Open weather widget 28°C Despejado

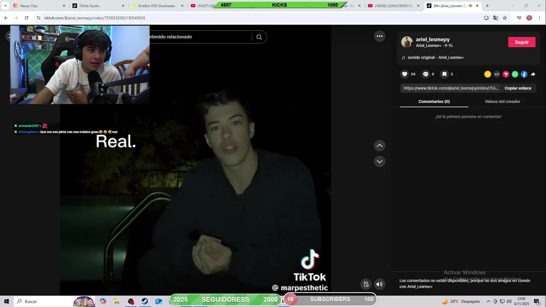coord(461,301)
